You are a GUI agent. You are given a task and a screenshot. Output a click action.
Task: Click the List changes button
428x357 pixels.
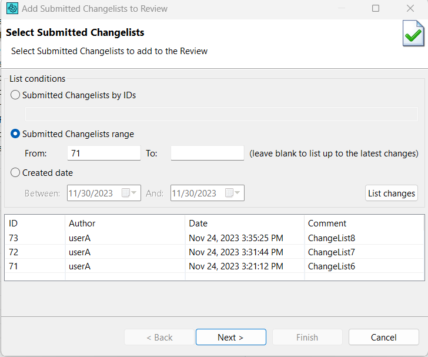(x=392, y=193)
